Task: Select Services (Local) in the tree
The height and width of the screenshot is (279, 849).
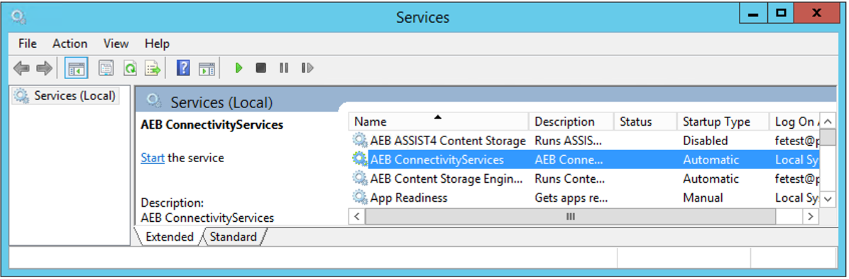Action: coord(74,96)
